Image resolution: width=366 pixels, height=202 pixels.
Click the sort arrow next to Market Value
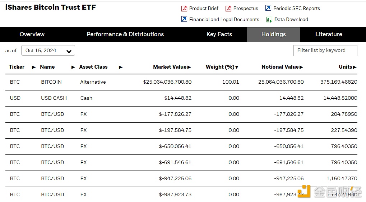tap(189, 68)
